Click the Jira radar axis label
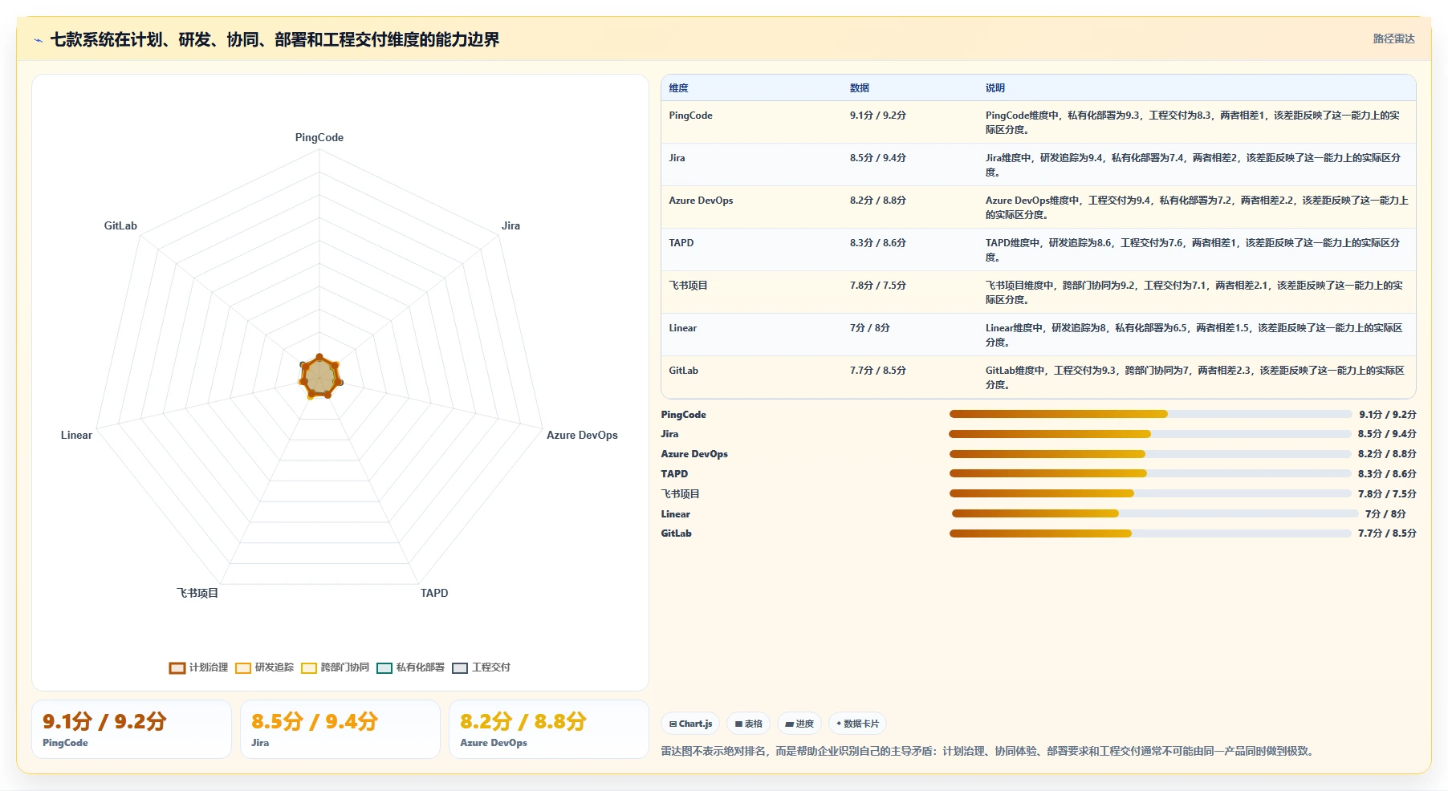The height and width of the screenshot is (791, 1448). pyautogui.click(x=511, y=226)
